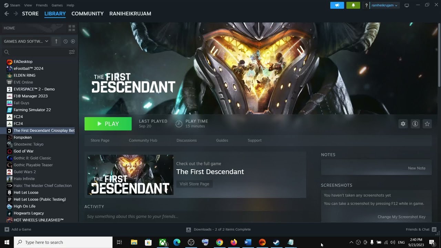
Task: Open File Explorer from taskbar
Action: coord(134,242)
